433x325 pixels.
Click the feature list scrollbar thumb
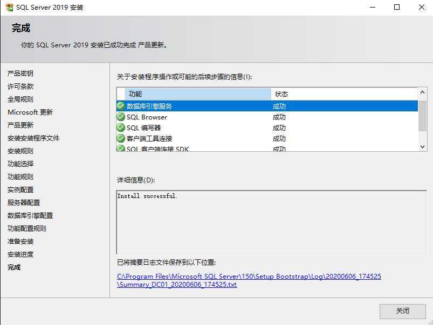422,116
